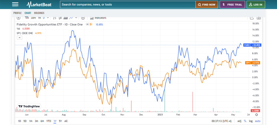Click the compare/add symbol plus icon
This screenshot has height=125, width=277.
(x=83, y=18)
